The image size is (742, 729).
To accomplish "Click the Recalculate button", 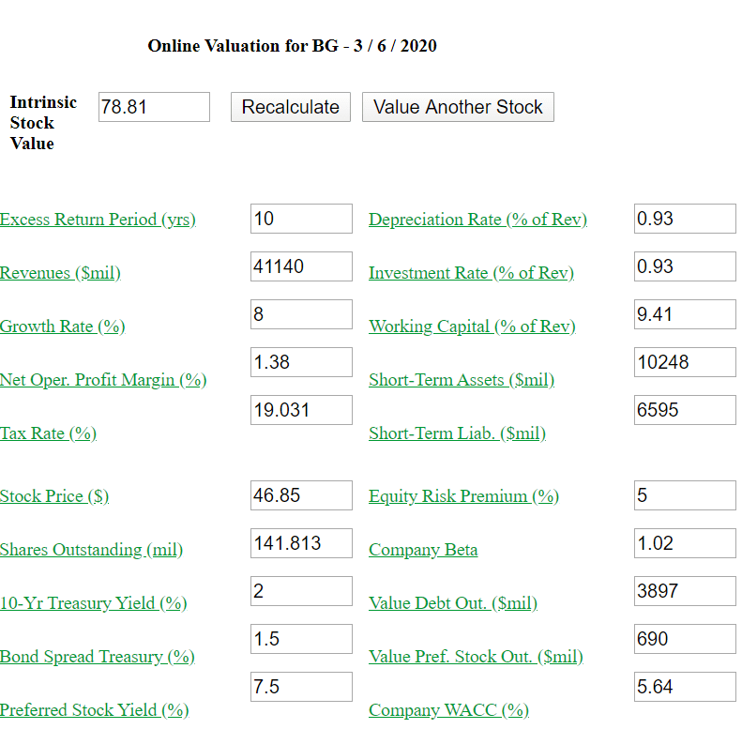I will [291, 107].
